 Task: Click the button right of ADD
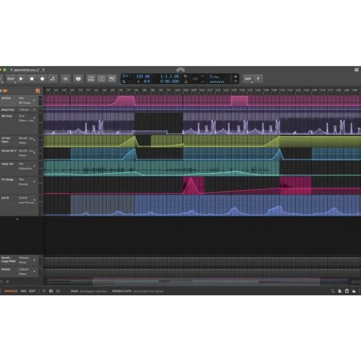tap(258, 79)
